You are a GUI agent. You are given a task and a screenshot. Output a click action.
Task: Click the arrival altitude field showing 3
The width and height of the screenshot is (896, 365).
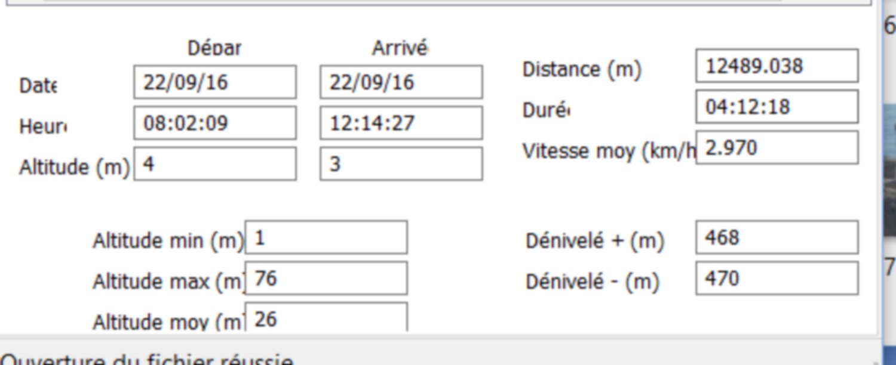[401, 164]
